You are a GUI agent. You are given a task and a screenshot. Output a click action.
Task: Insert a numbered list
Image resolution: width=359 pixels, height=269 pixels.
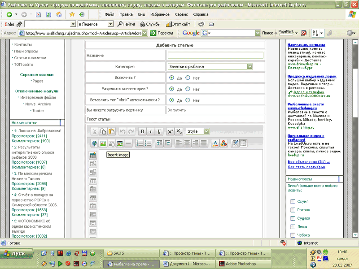click(x=140, y=143)
